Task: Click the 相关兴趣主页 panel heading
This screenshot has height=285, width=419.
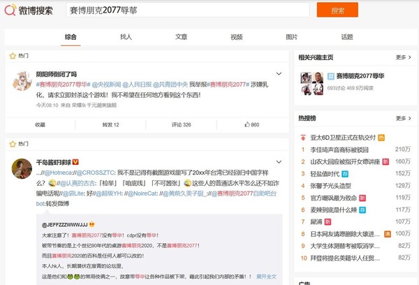Action: tap(316, 57)
